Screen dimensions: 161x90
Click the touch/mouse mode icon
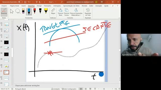(x=40, y=2)
